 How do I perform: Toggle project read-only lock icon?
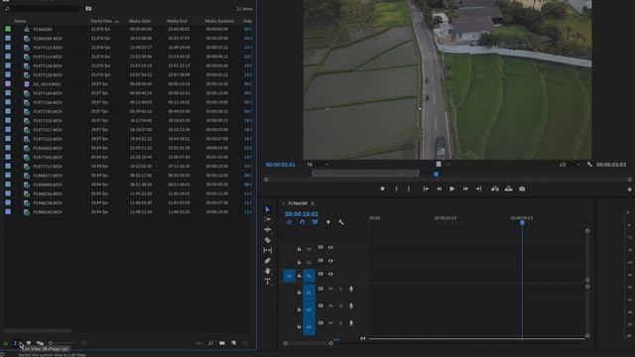click(6, 343)
